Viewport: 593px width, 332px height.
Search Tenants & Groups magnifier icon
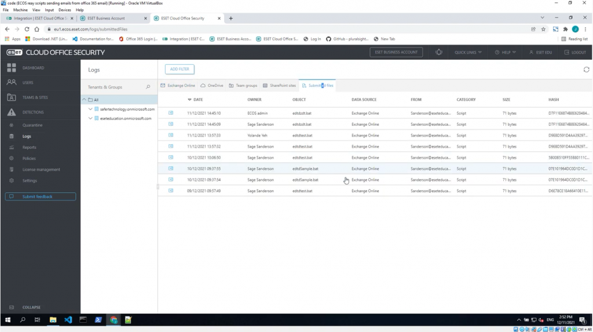coord(148,87)
